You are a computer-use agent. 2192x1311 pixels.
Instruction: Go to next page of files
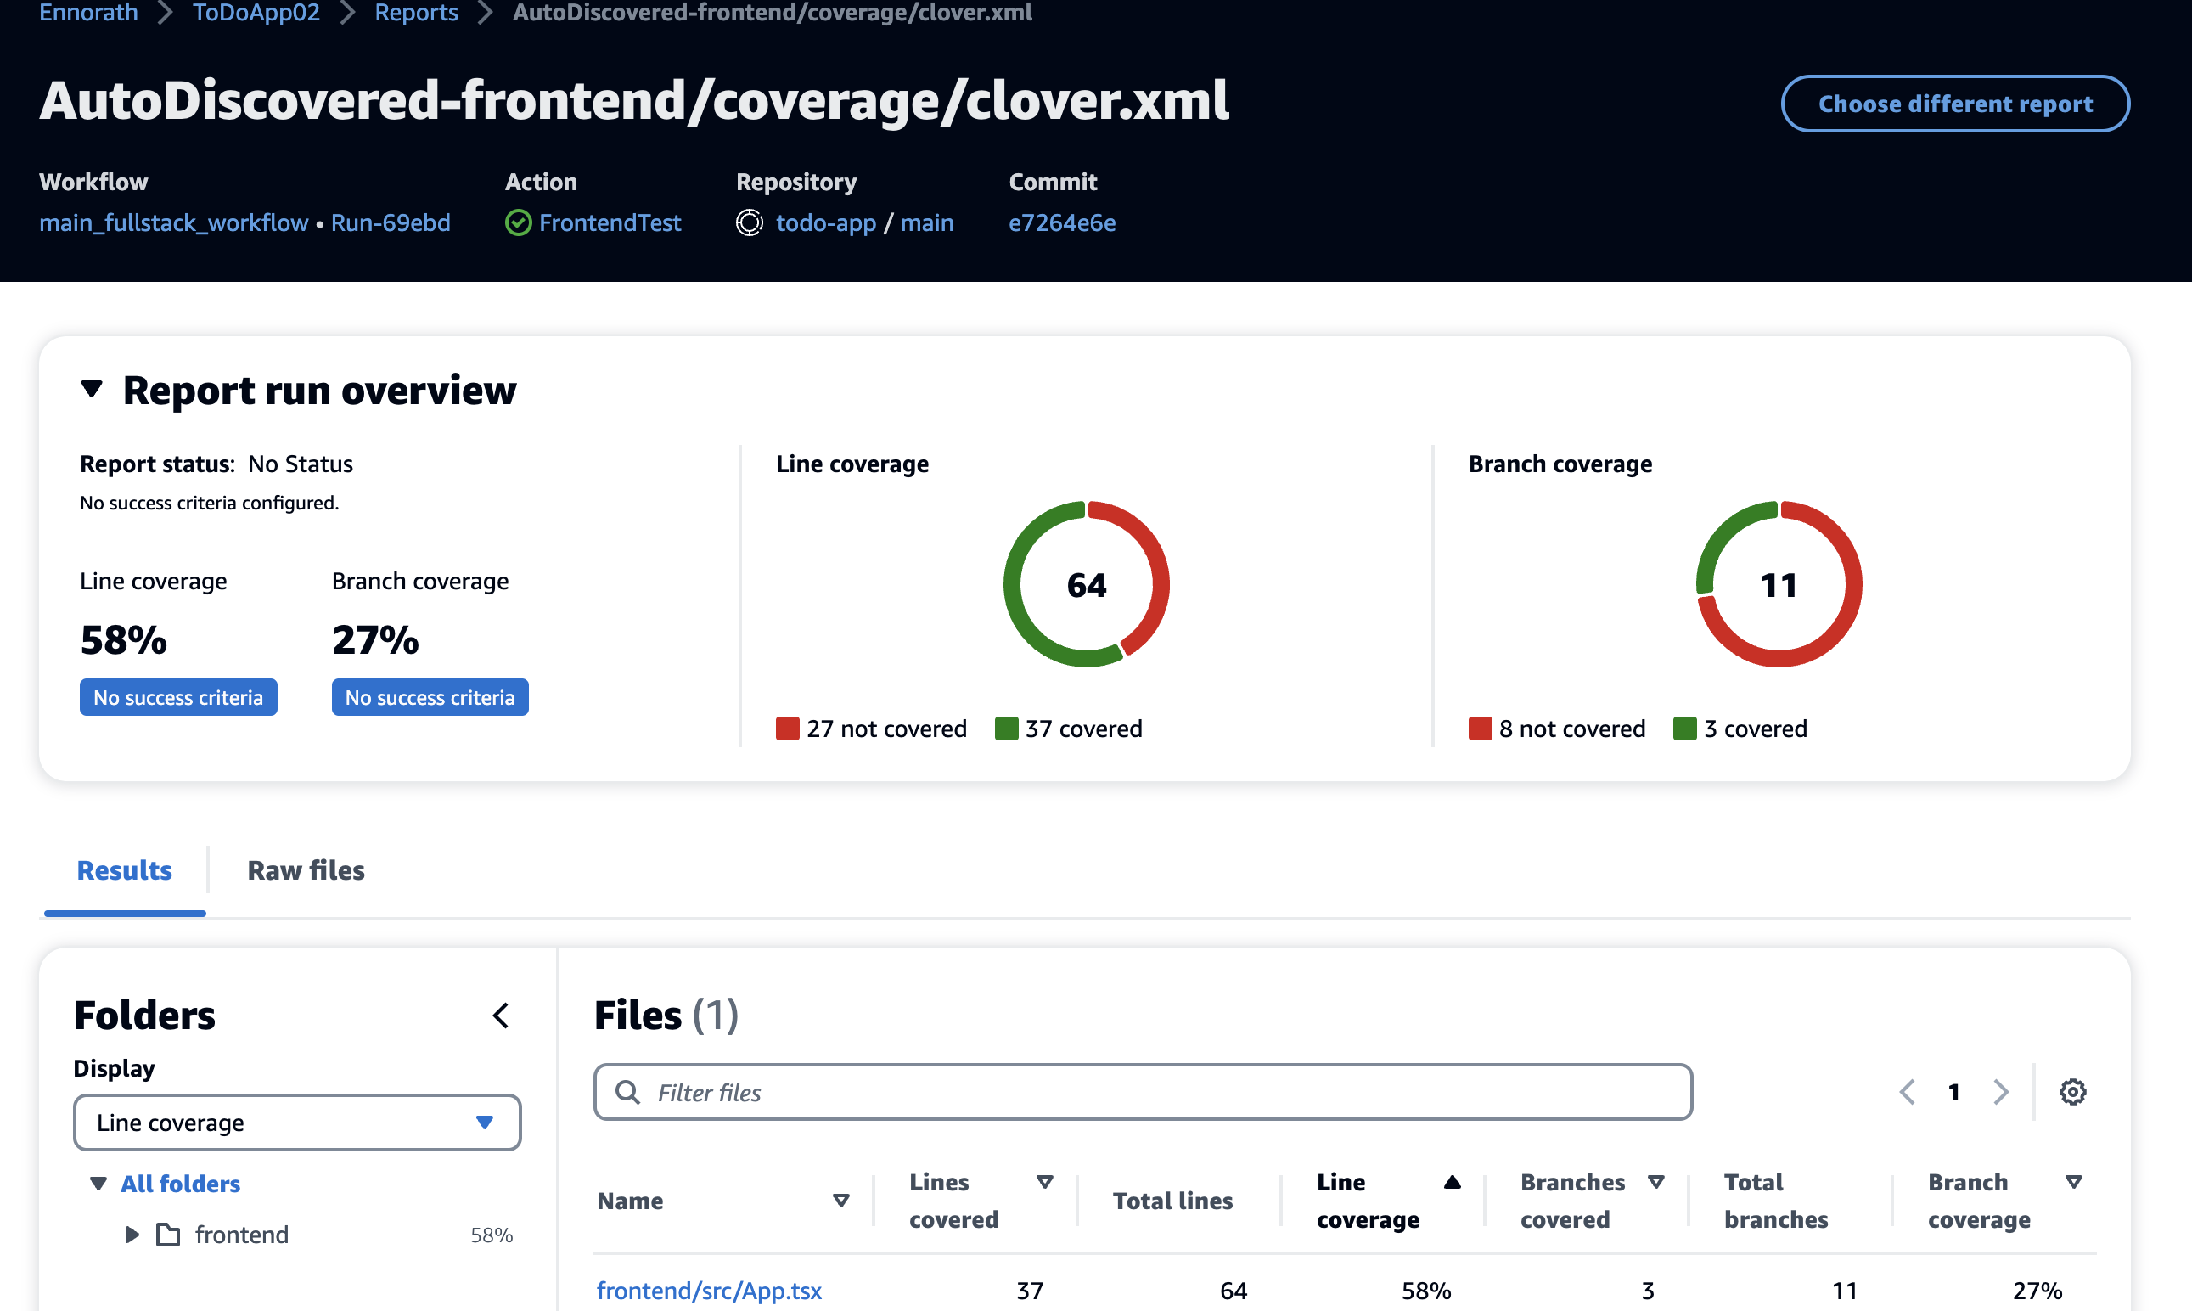tap(2001, 1092)
